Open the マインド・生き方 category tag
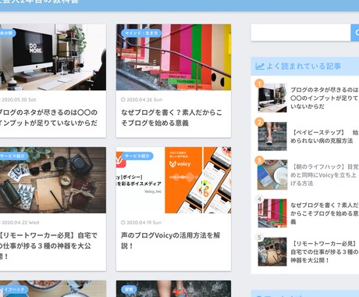The image size is (359, 297). (x=141, y=33)
